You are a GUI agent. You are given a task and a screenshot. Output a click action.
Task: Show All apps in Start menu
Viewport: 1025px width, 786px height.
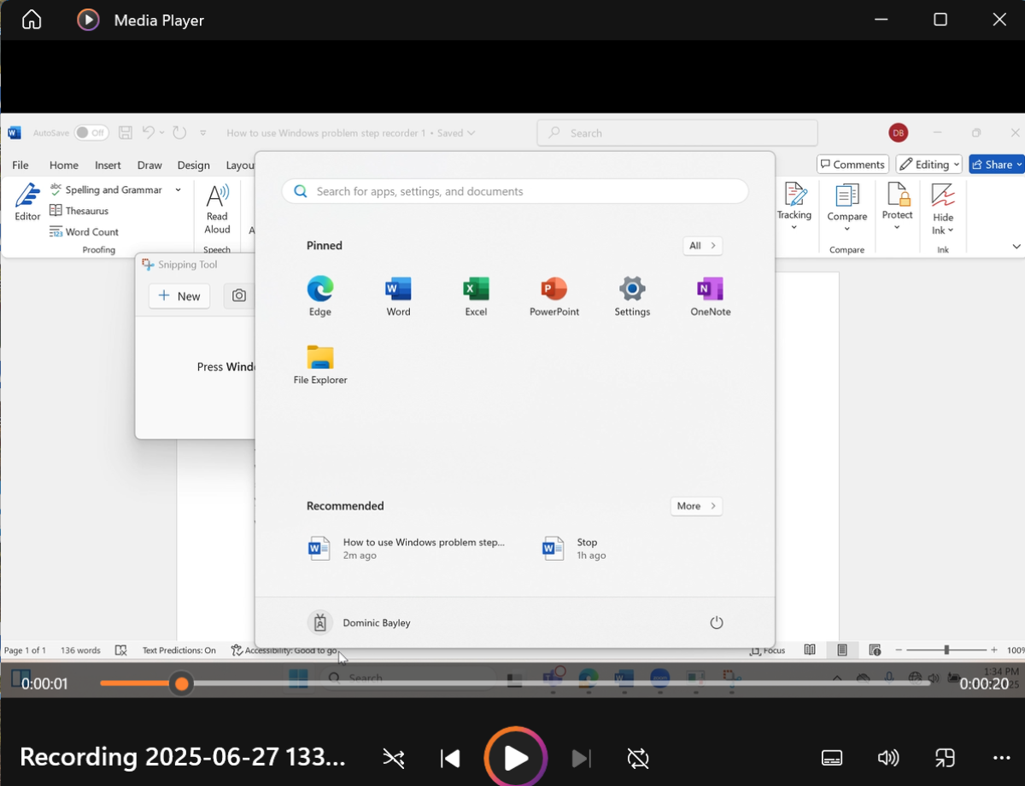coord(702,246)
